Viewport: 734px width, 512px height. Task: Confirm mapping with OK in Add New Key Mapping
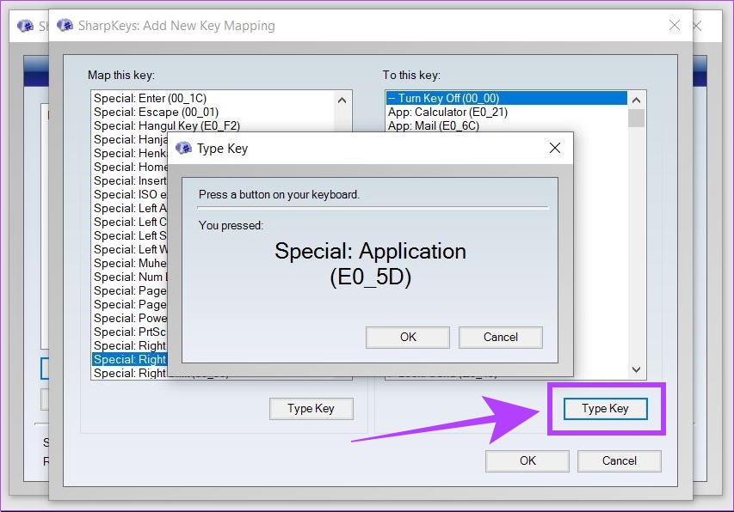pos(527,461)
